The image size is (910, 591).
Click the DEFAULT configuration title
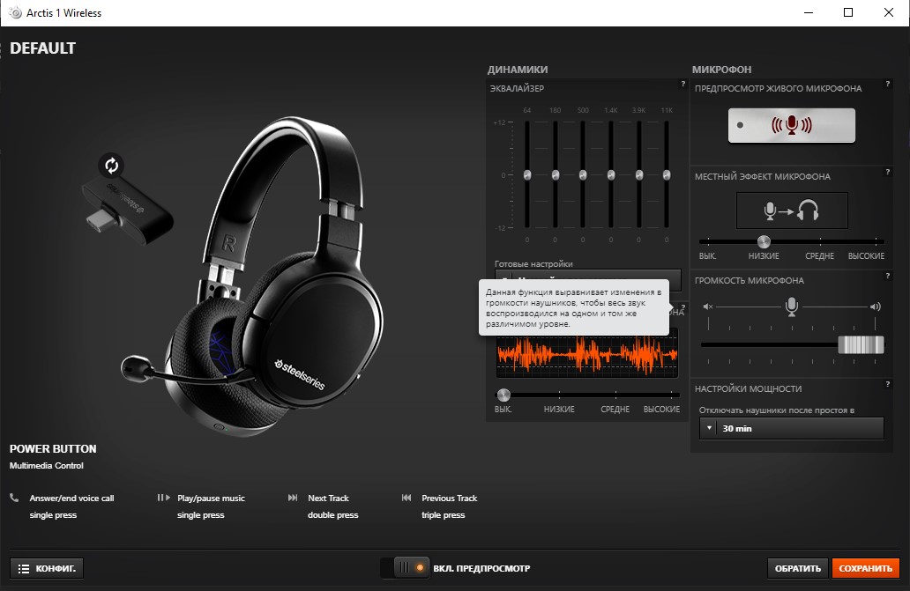(x=43, y=48)
